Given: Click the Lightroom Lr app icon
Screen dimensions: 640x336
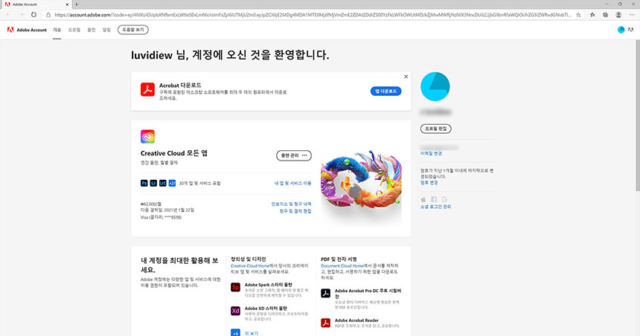Looking at the screenshot, I should coord(153,183).
